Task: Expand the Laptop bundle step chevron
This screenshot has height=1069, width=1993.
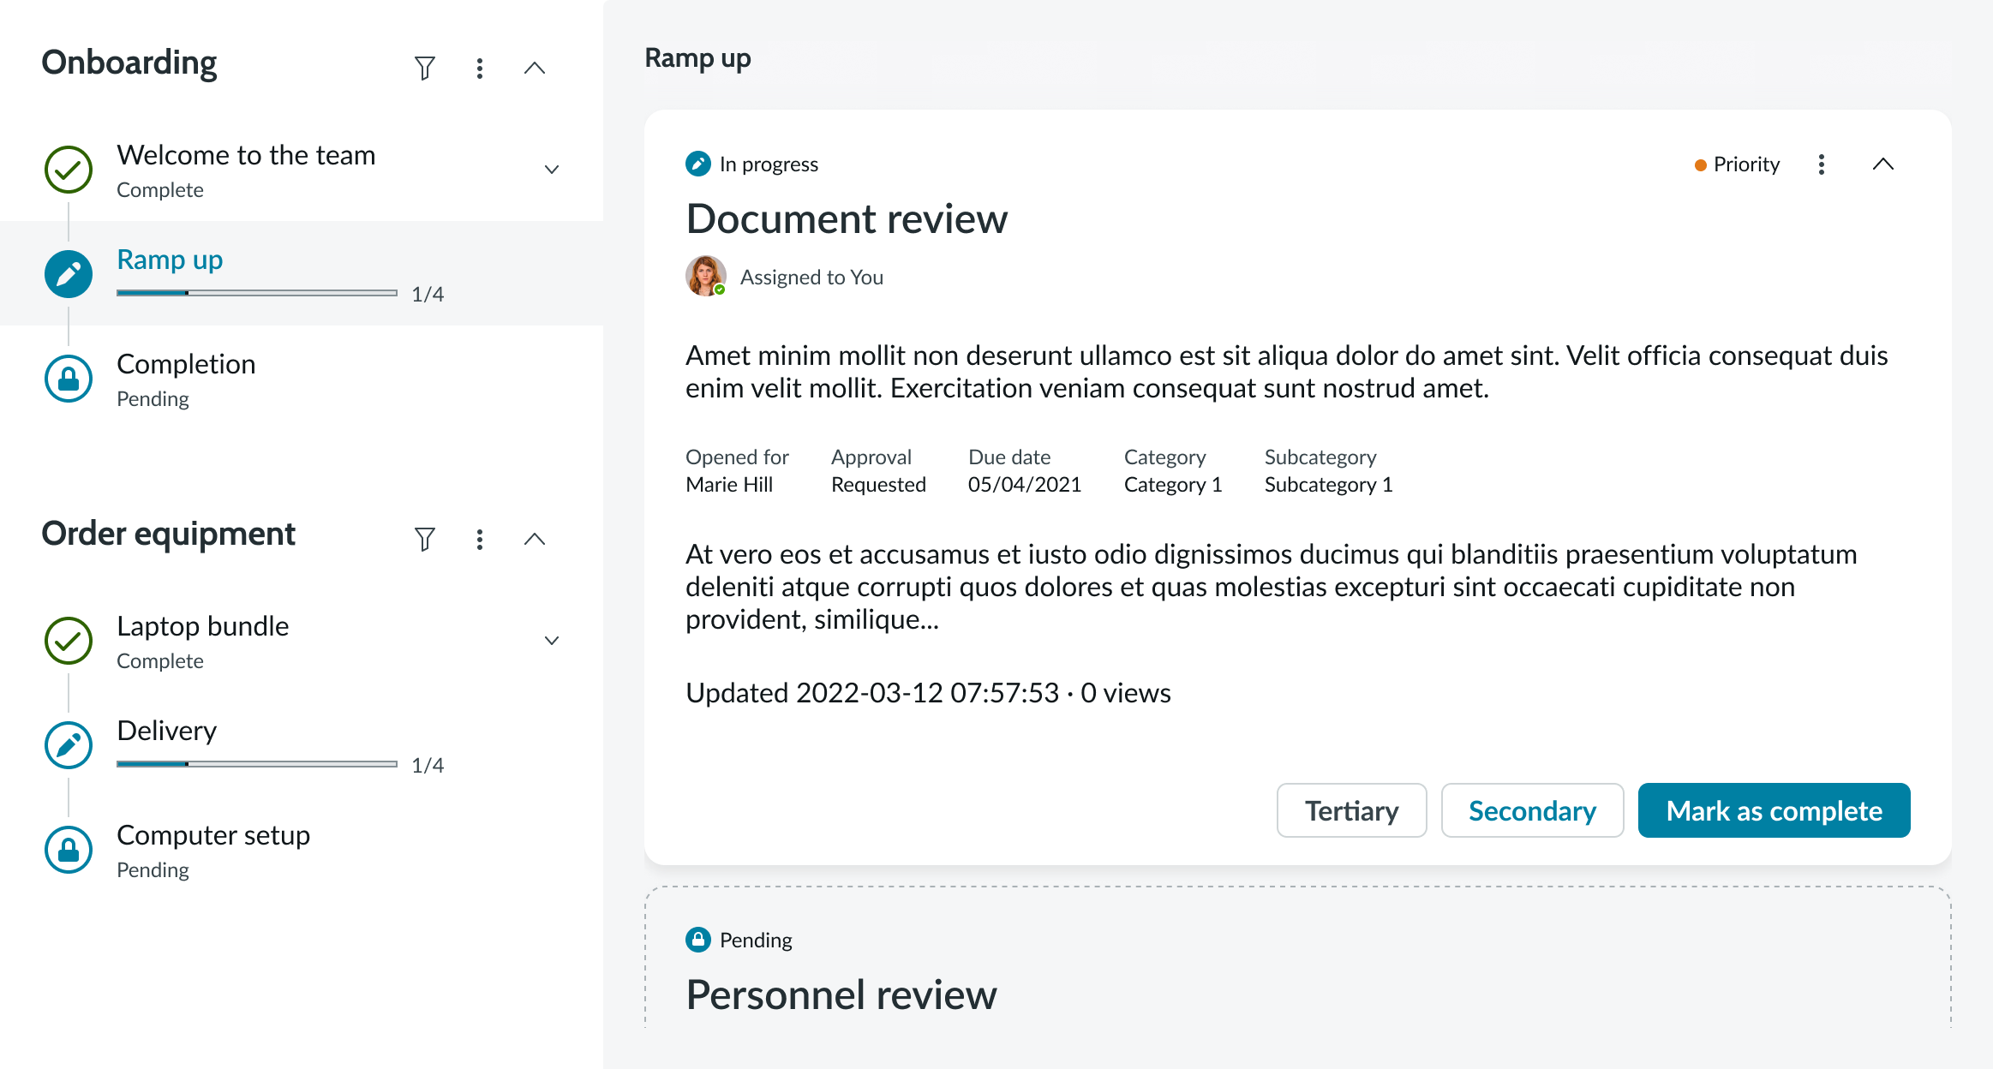Action: coord(552,641)
